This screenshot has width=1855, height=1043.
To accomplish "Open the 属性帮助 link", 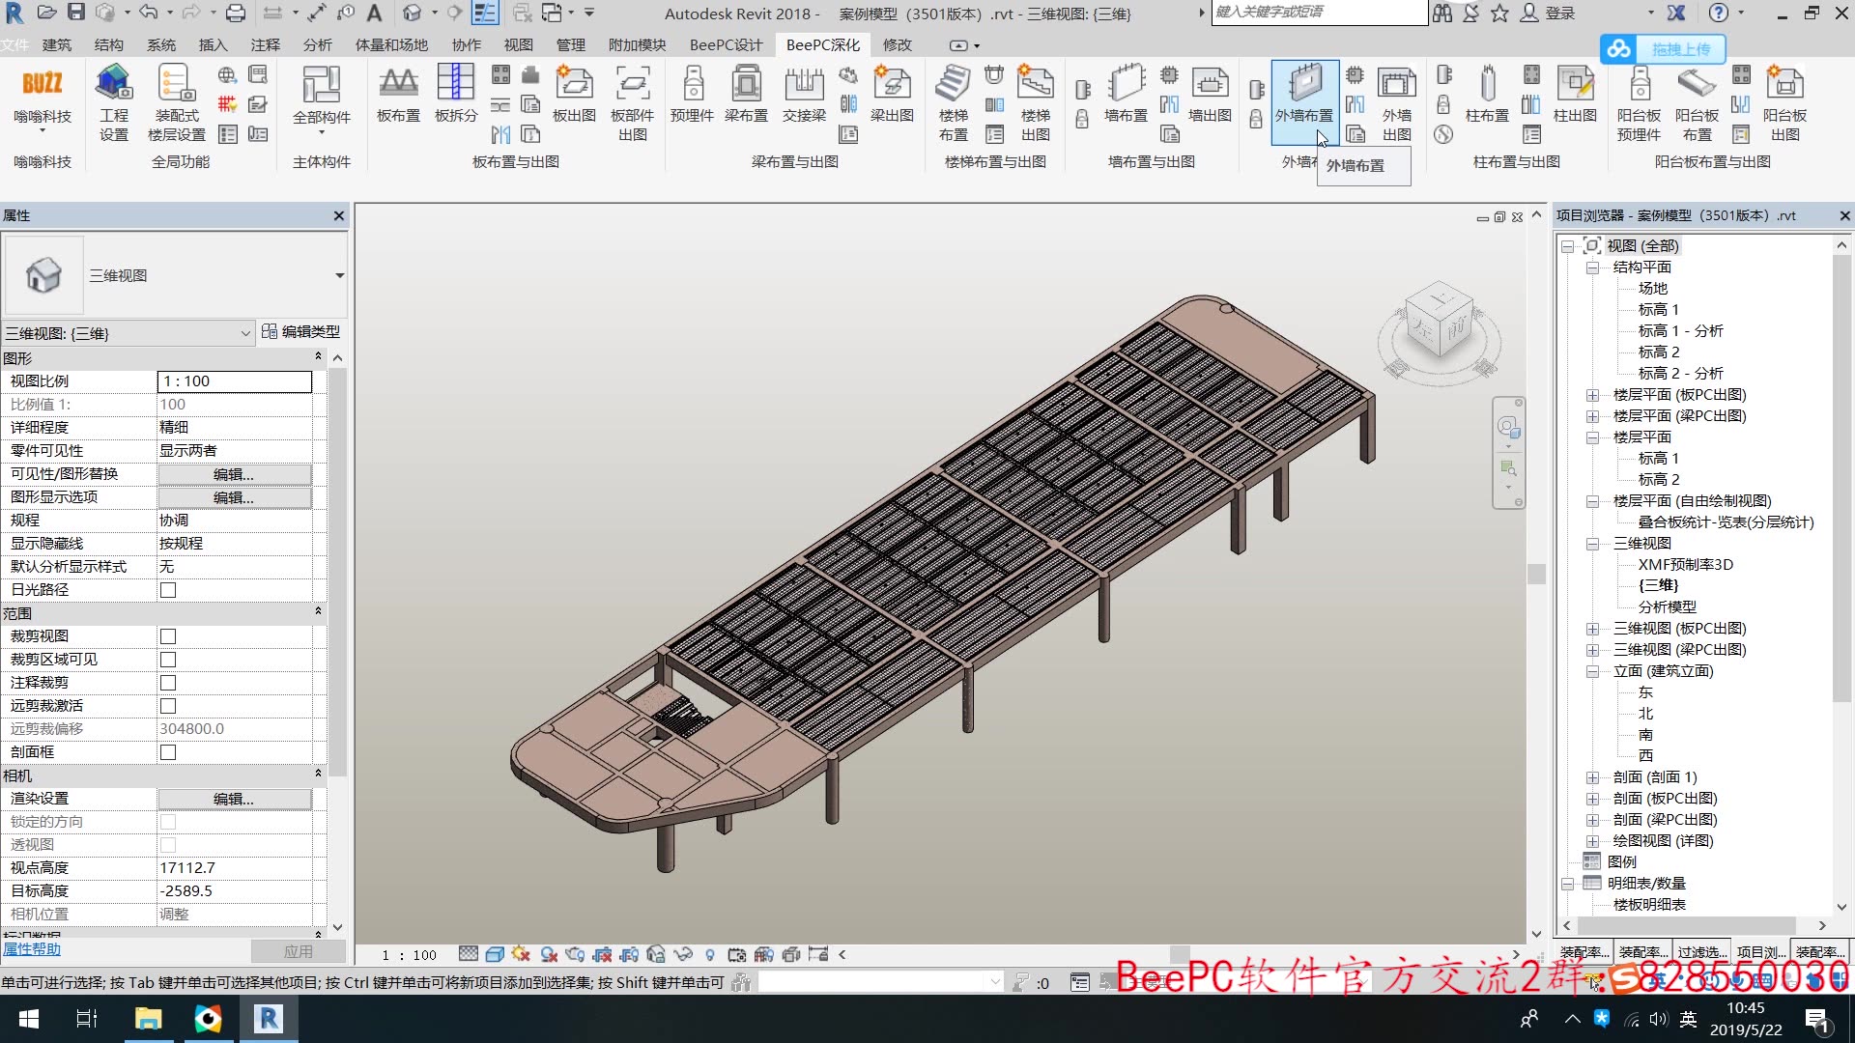I will (32, 950).
